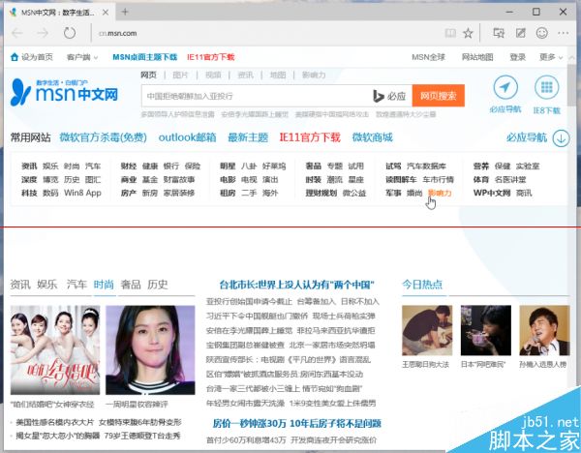Screen dimensions: 581x453
Task: Click the 设为首页 home icon link
Action: click(32, 57)
